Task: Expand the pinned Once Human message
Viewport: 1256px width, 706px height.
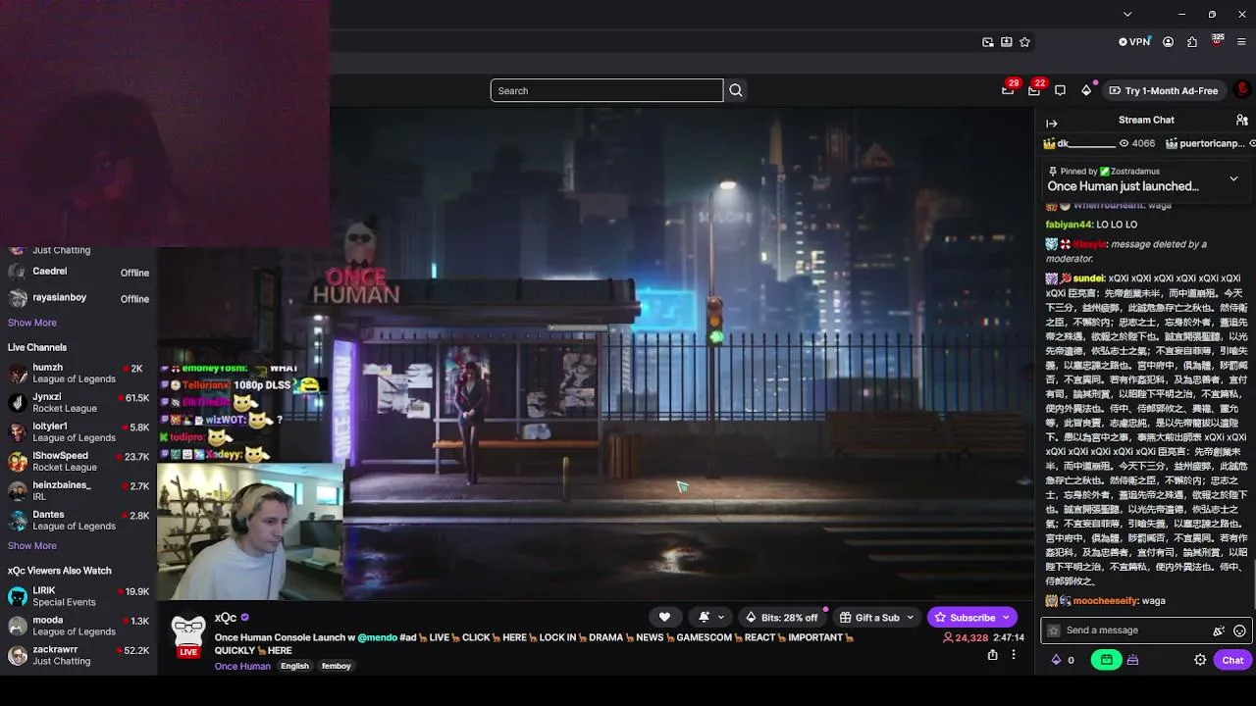Action: coord(1233,179)
